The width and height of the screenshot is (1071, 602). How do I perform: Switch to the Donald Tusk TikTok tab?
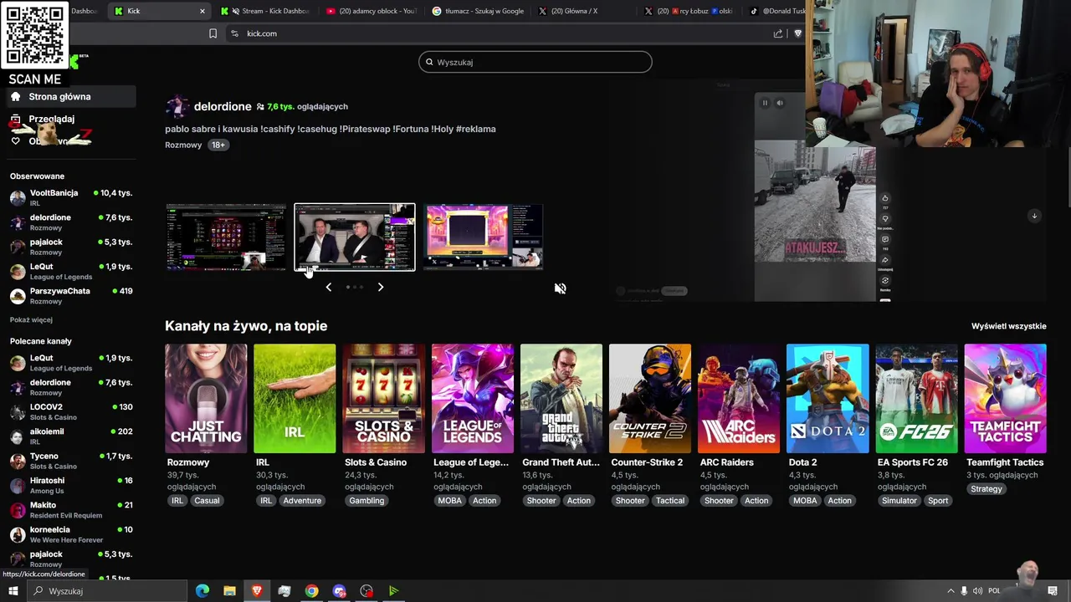(776, 11)
